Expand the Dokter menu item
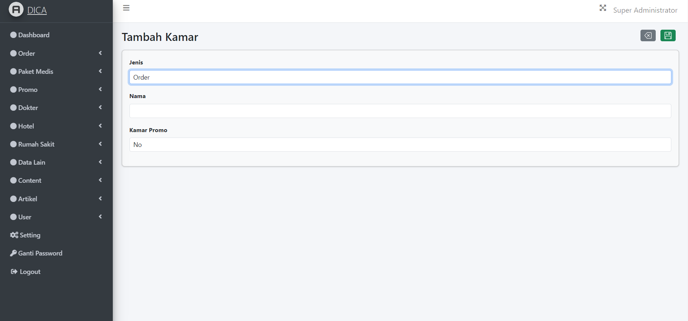Image resolution: width=688 pixels, height=321 pixels. [x=56, y=107]
